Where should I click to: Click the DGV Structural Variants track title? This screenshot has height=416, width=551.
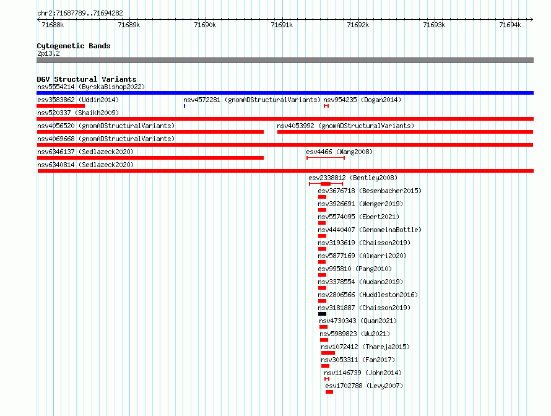(x=87, y=79)
